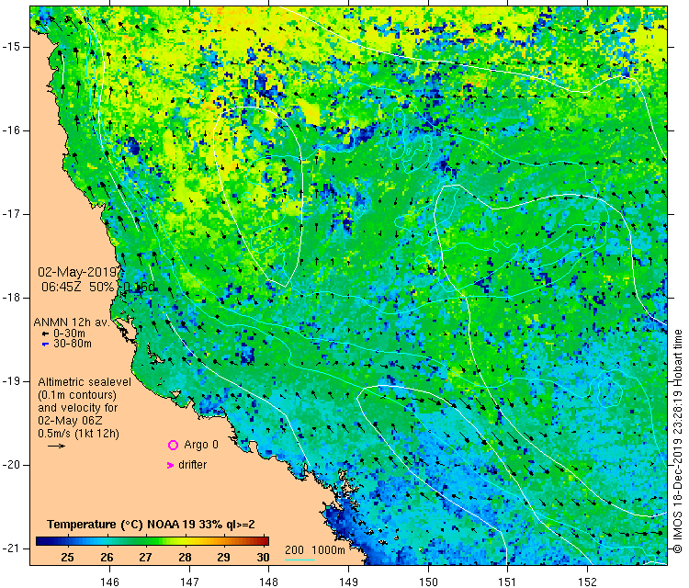Click the Temperature NOAA 19 title
The height and width of the screenshot is (588, 689).
tap(151, 525)
